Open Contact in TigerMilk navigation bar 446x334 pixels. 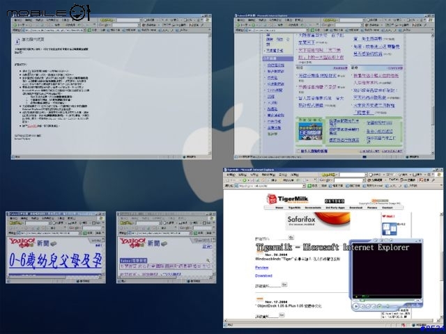387,207
